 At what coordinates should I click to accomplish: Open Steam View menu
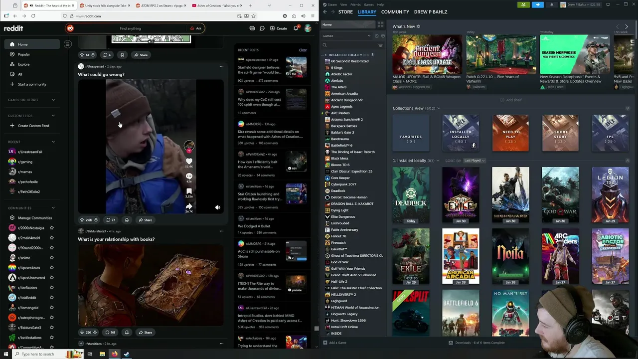coord(343,4)
